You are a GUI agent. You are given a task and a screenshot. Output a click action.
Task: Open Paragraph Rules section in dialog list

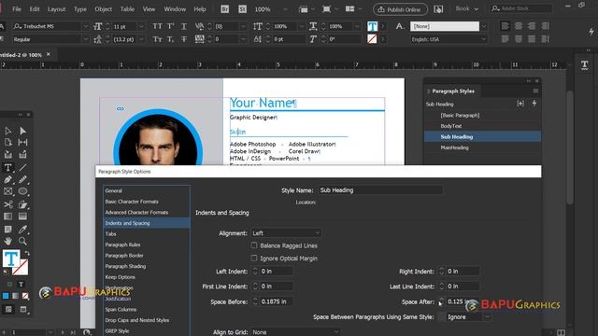point(122,245)
